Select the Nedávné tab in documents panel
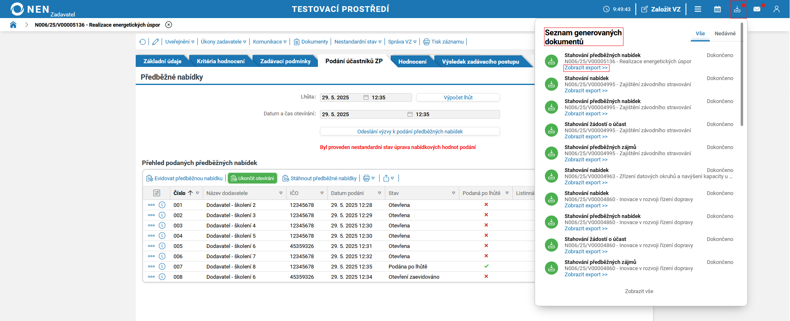Image resolution: width=790 pixels, height=321 pixels. 725,34
